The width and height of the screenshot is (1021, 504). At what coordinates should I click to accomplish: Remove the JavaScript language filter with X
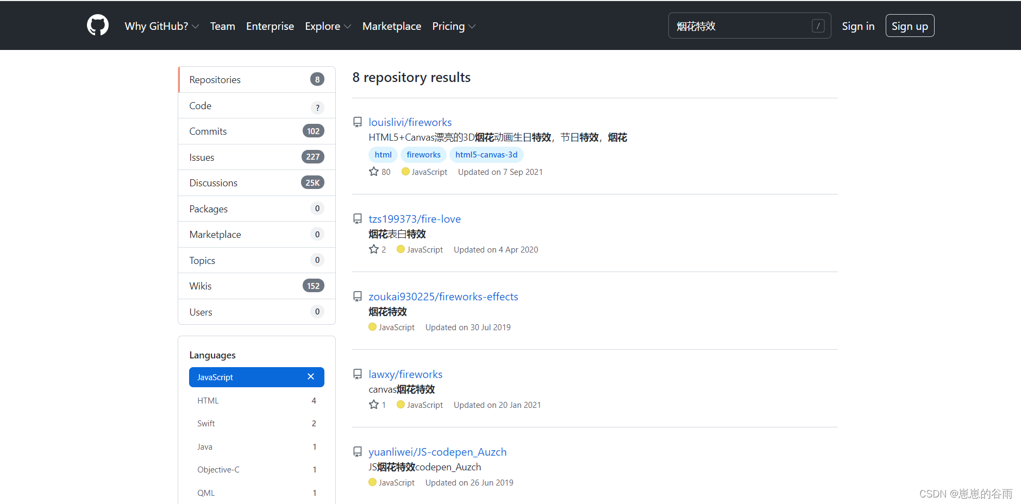pos(311,377)
